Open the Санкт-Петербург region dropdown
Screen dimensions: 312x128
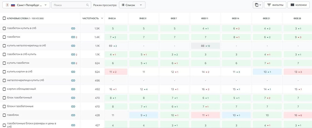26,5
